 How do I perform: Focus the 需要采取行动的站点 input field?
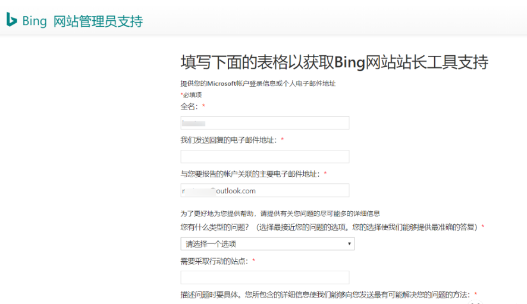click(x=265, y=277)
